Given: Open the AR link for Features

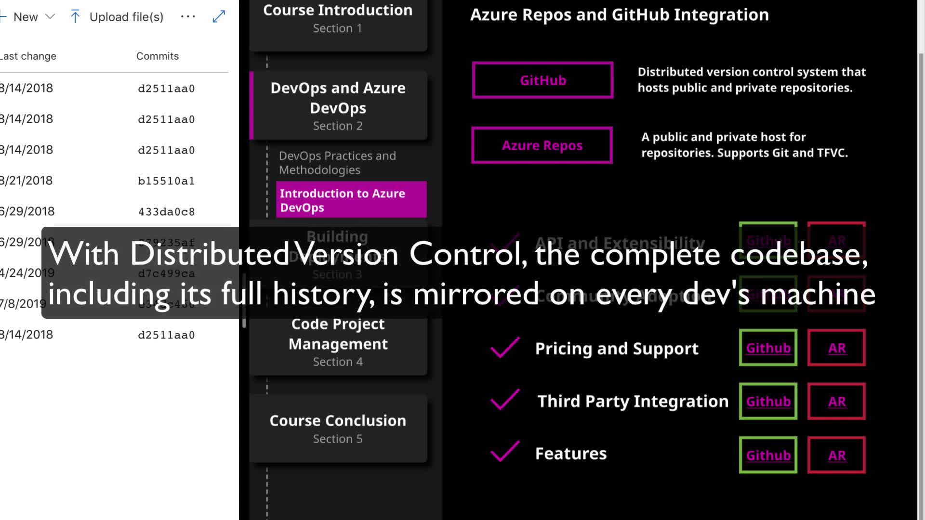Looking at the screenshot, I should [836, 455].
